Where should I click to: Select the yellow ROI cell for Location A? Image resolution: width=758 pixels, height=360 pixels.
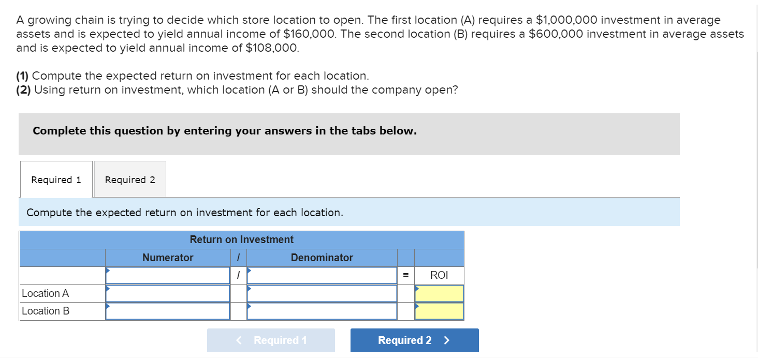tap(439, 293)
